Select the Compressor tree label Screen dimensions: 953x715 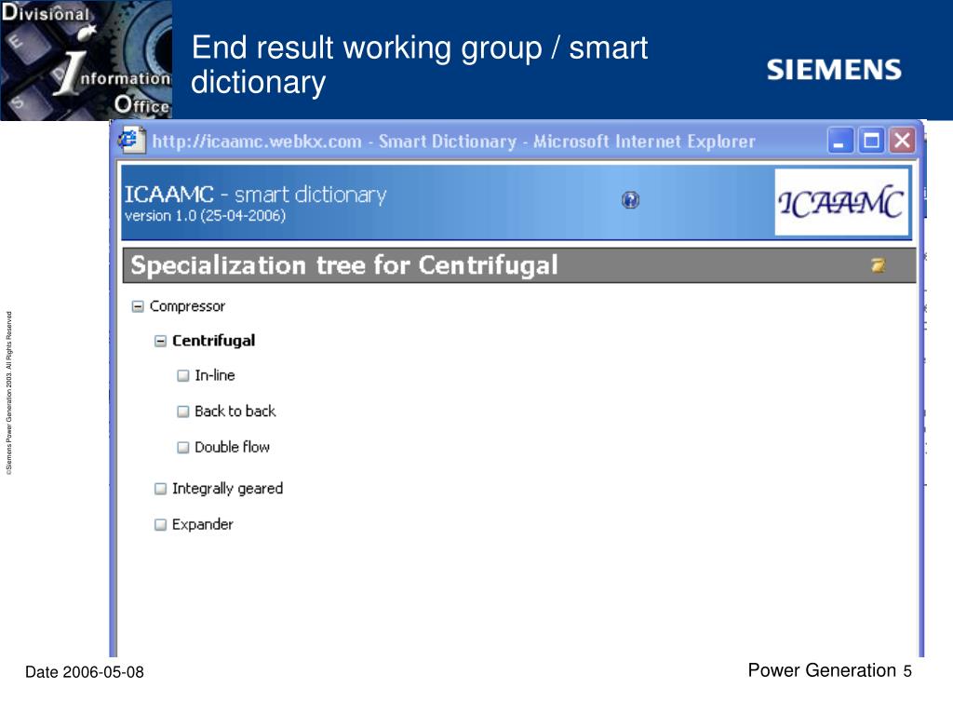pos(187,306)
